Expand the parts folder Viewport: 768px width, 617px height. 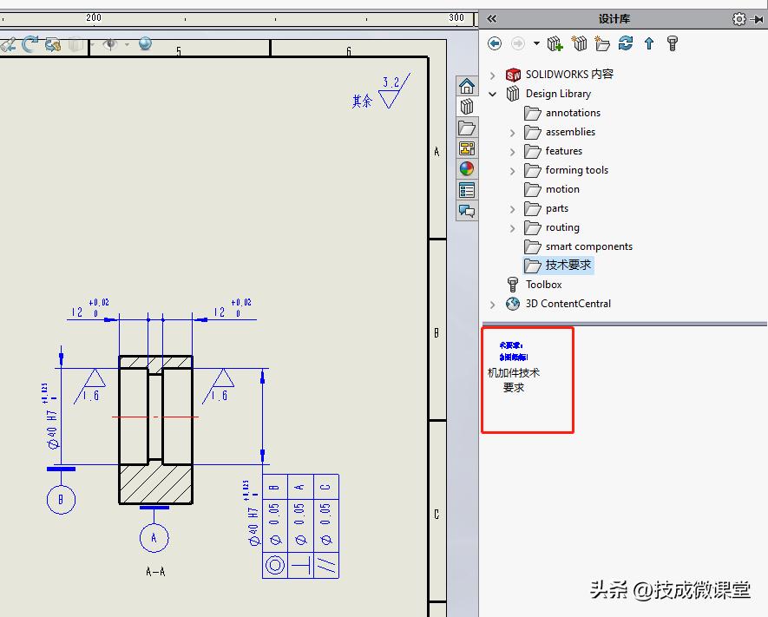(513, 208)
